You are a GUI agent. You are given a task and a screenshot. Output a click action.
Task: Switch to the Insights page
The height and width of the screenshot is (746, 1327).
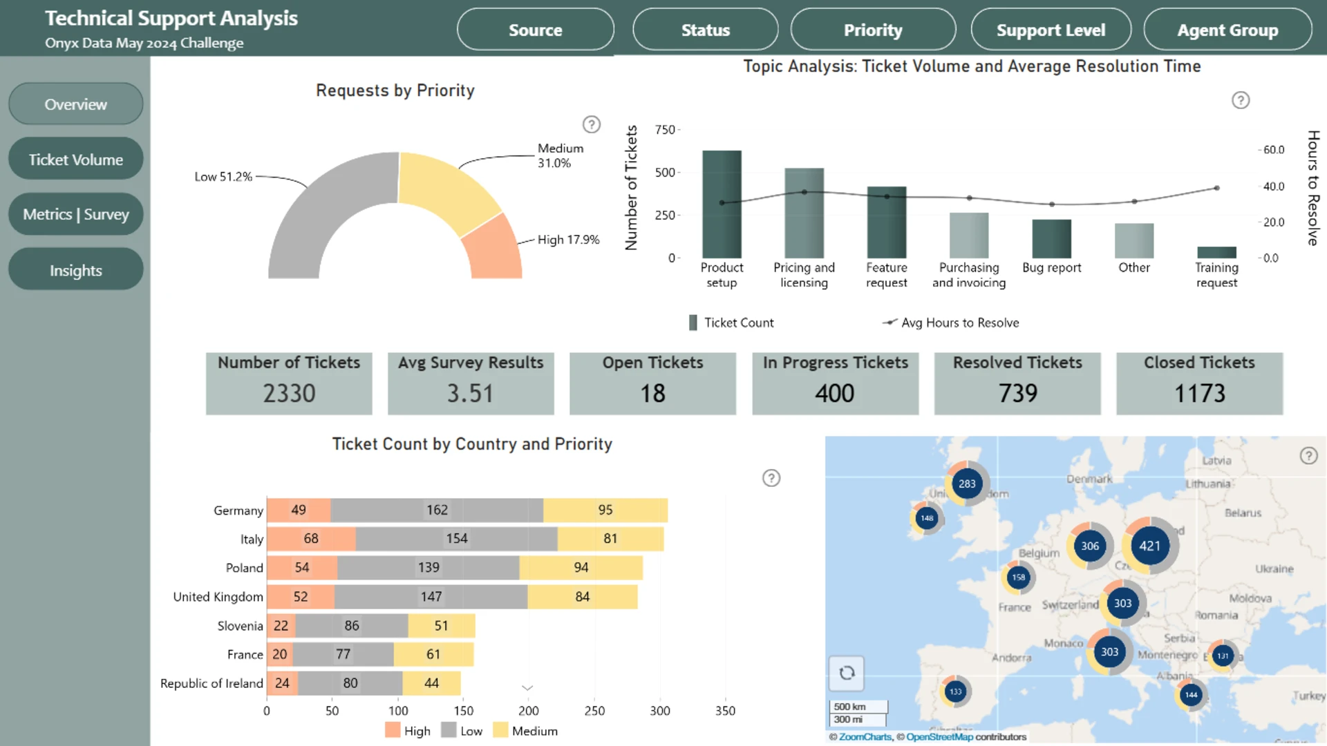pyautogui.click(x=76, y=270)
